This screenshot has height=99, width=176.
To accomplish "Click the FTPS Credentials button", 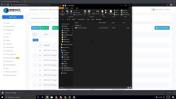I will pyautogui.click(x=162, y=28).
